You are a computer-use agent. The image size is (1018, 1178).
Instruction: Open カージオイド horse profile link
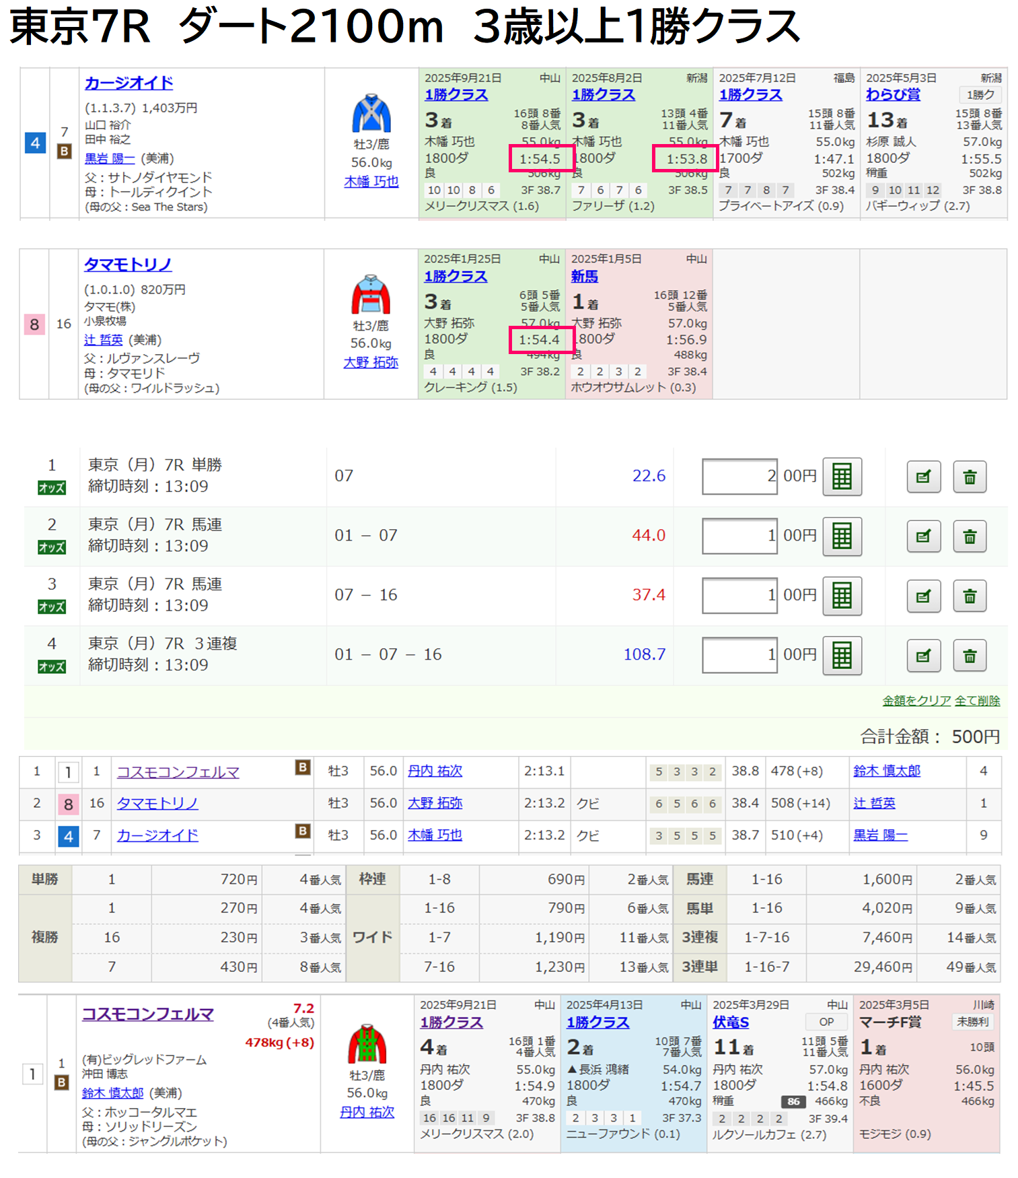(129, 83)
